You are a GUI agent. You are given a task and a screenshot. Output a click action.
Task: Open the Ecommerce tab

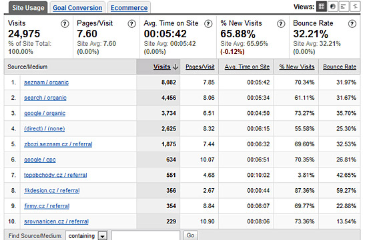[129, 8]
